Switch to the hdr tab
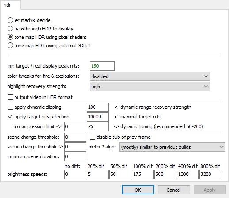The height and width of the screenshot is (198, 229). [x=10, y=5]
